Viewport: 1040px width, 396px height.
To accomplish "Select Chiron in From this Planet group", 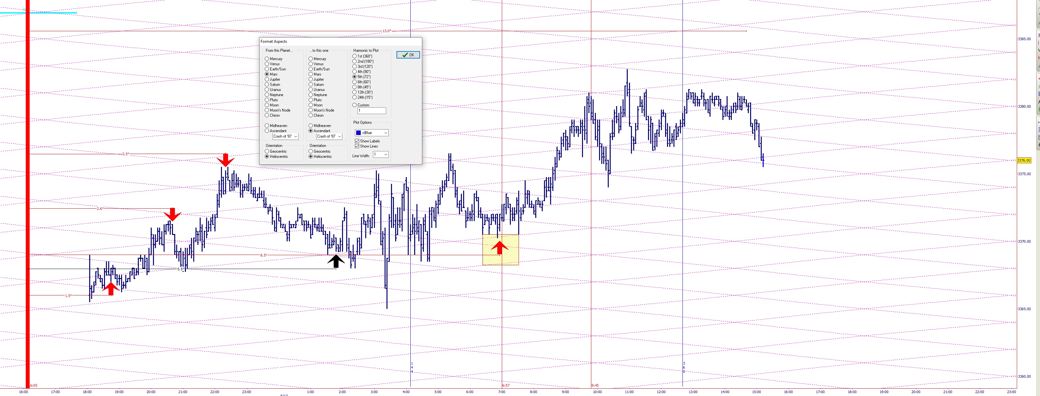I will coord(272,116).
